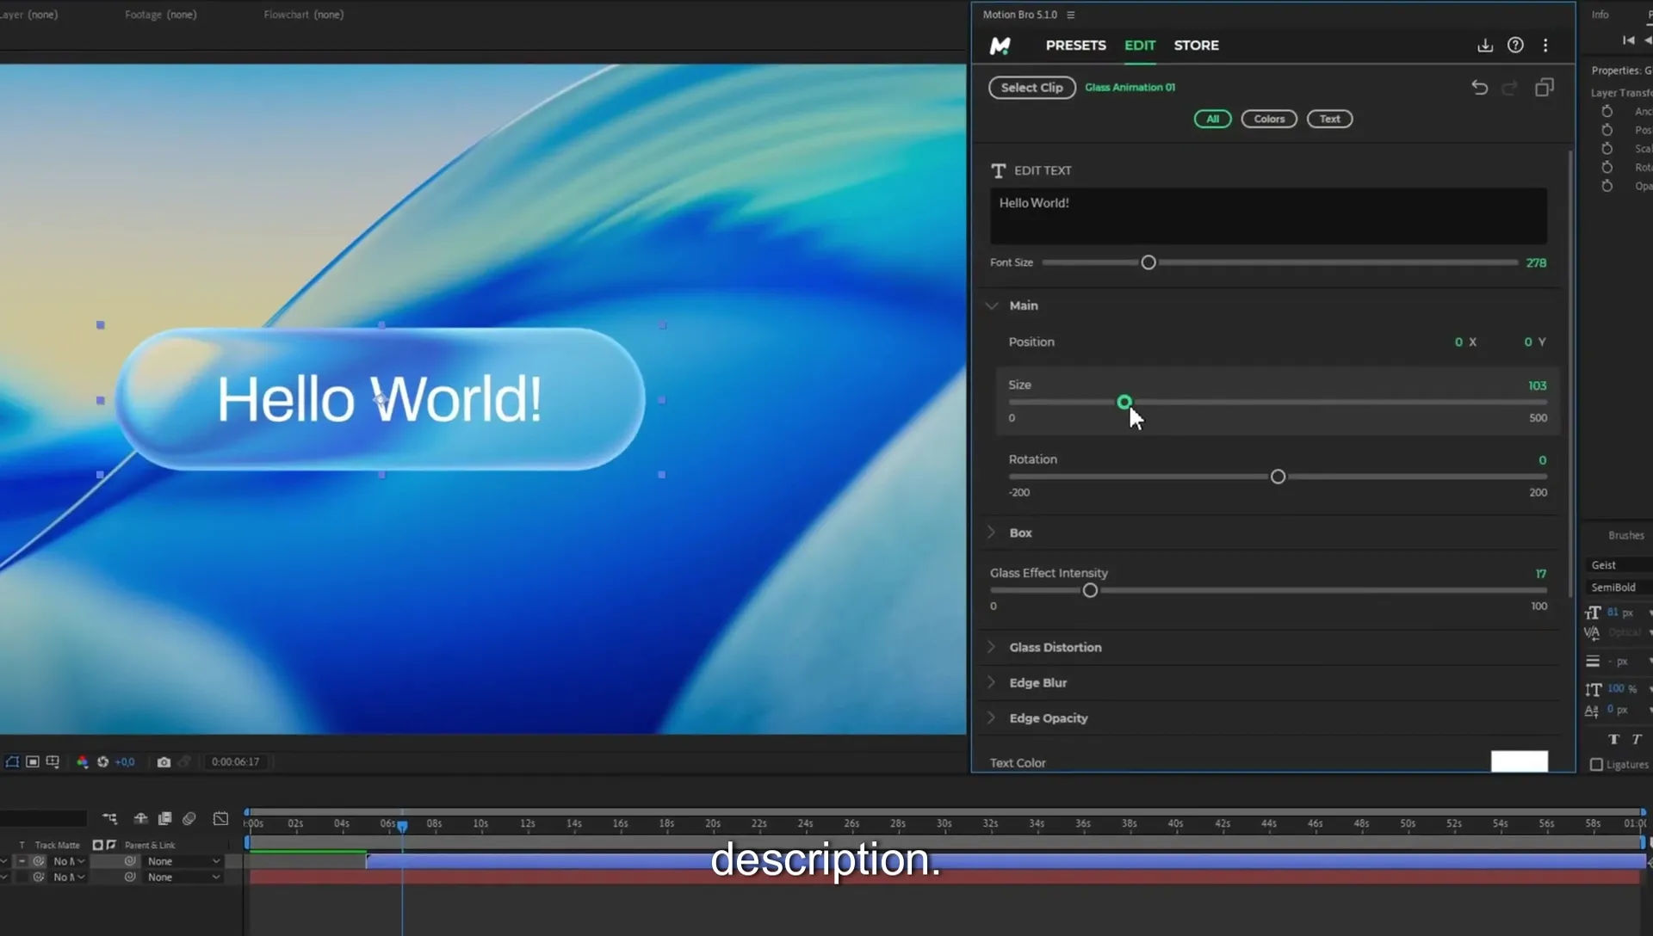Click the region of interest icon
This screenshot has height=936, width=1653.
point(33,762)
